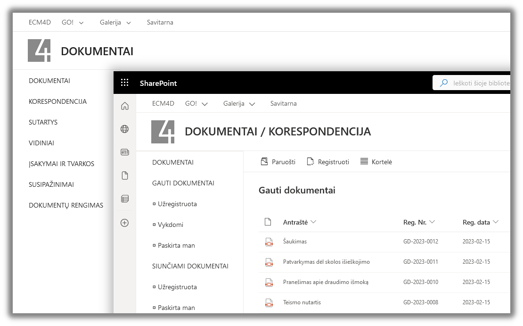Click the Registruoti toolbar button

tap(328, 162)
